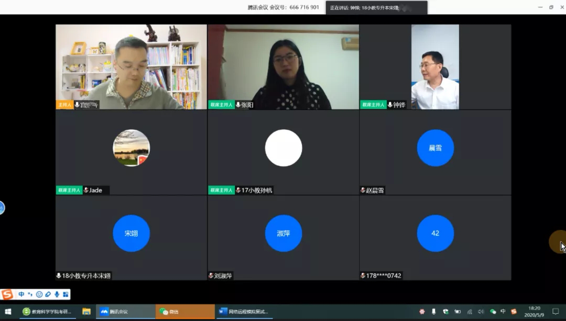Open File Explorer from the taskbar

(86, 312)
